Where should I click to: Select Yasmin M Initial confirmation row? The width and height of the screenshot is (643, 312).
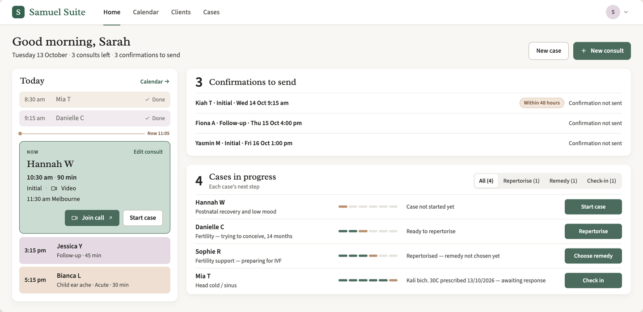[409, 143]
